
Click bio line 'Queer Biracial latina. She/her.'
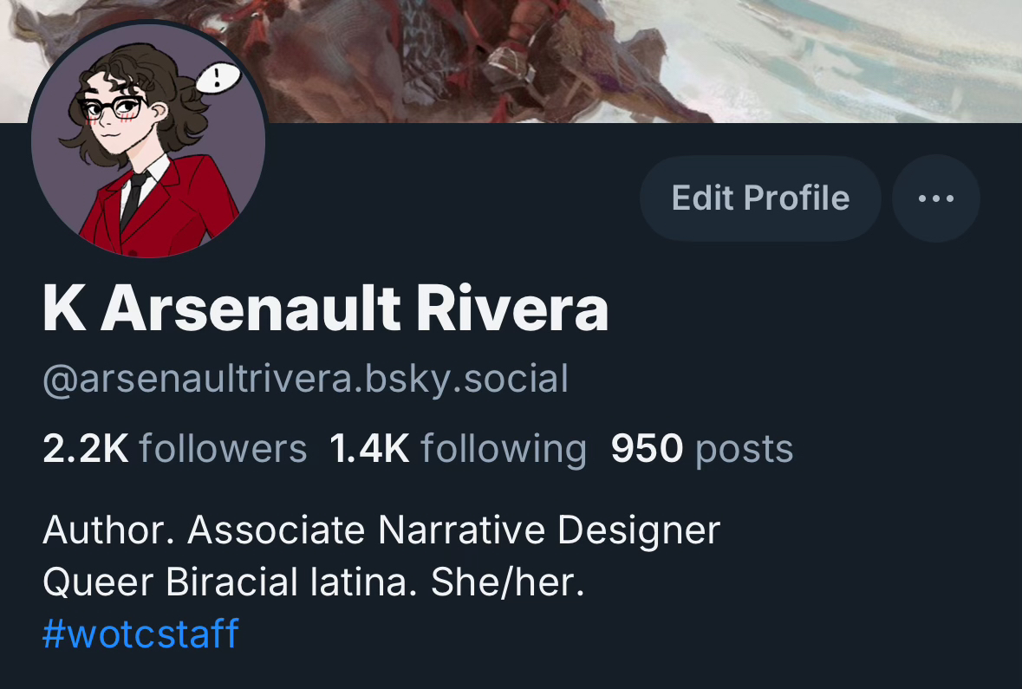click(x=314, y=582)
